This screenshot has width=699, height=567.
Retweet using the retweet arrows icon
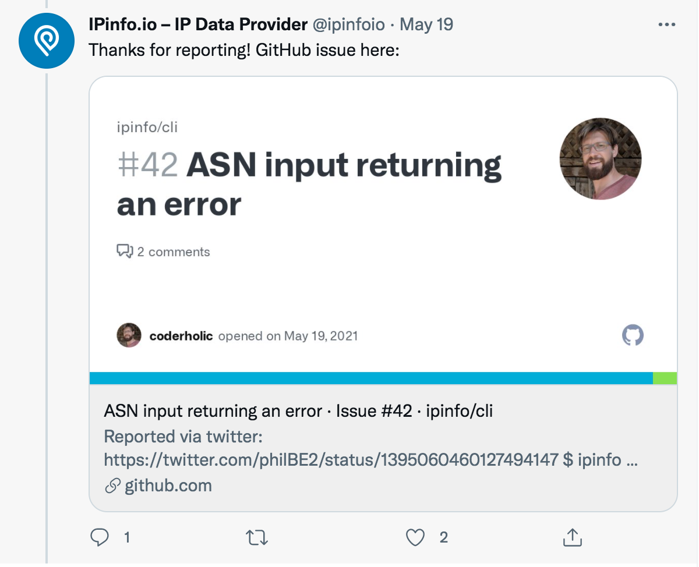tap(256, 537)
